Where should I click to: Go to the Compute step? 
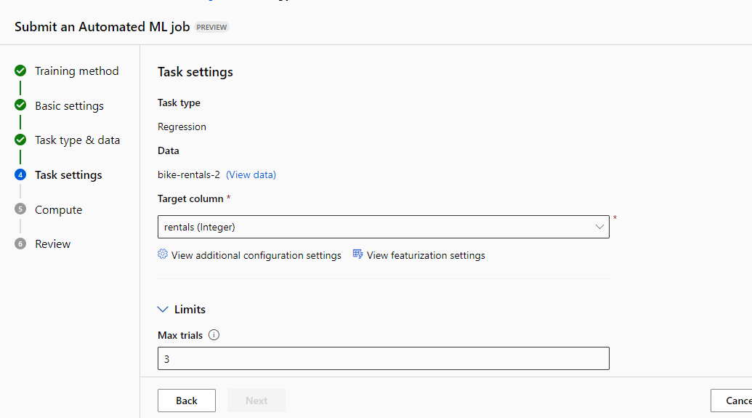[59, 209]
